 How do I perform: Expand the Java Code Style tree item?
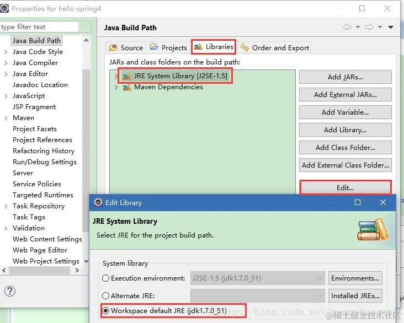(6, 52)
